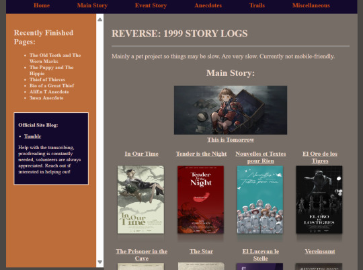Open the AliEn T Anecdote link

pos(49,91)
